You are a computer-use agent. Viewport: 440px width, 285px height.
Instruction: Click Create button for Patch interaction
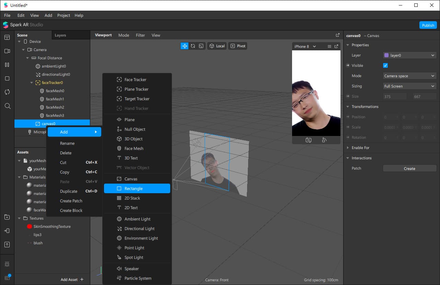coord(409,169)
